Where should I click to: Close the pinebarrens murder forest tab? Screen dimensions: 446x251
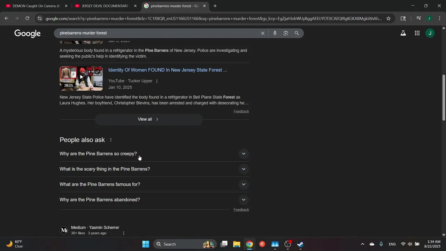point(204,6)
